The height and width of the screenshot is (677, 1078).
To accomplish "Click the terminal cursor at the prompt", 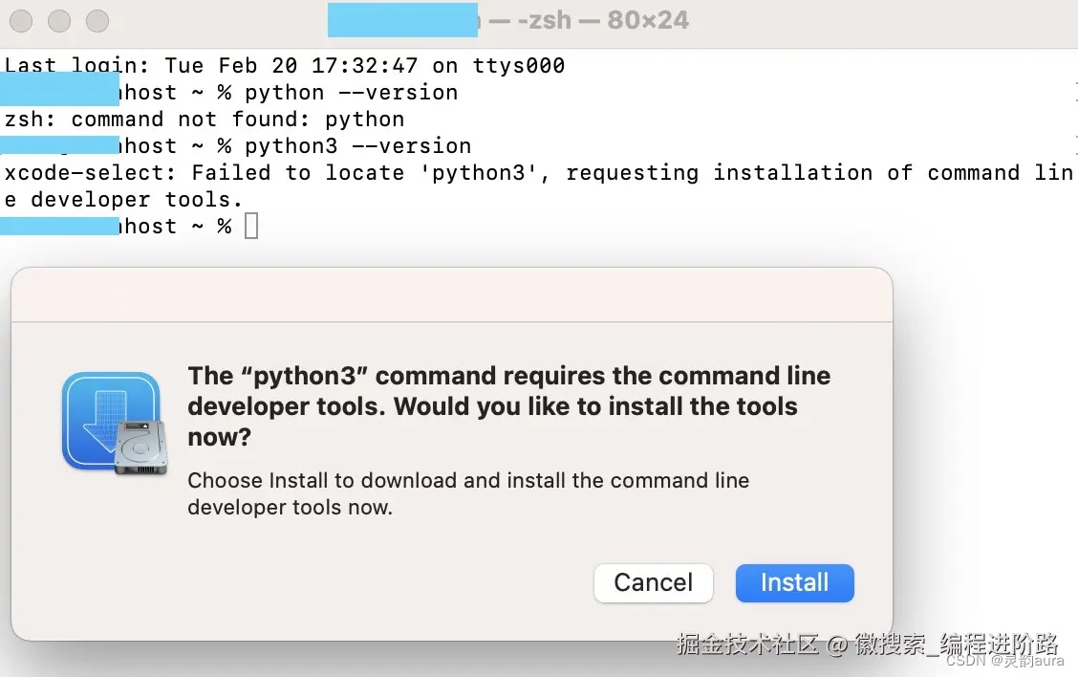I will tap(250, 227).
